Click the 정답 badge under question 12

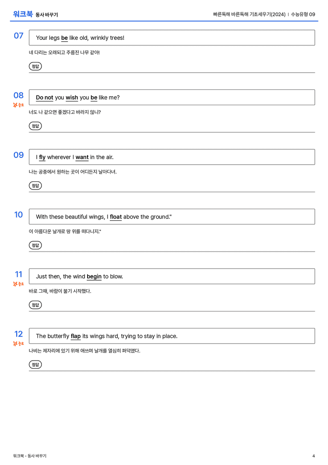[35, 364]
